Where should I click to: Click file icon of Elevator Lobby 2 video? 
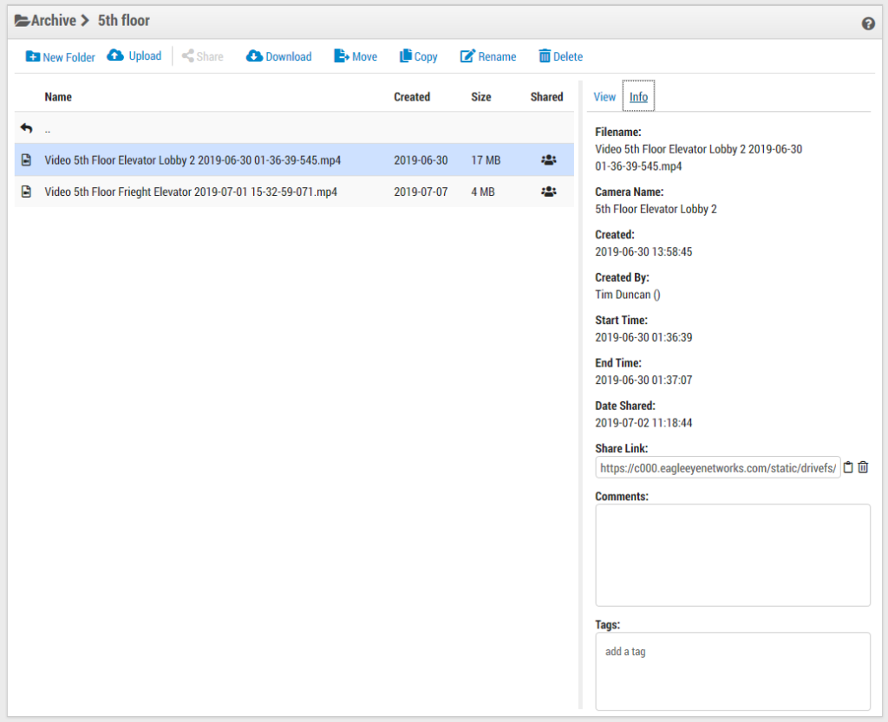[27, 160]
